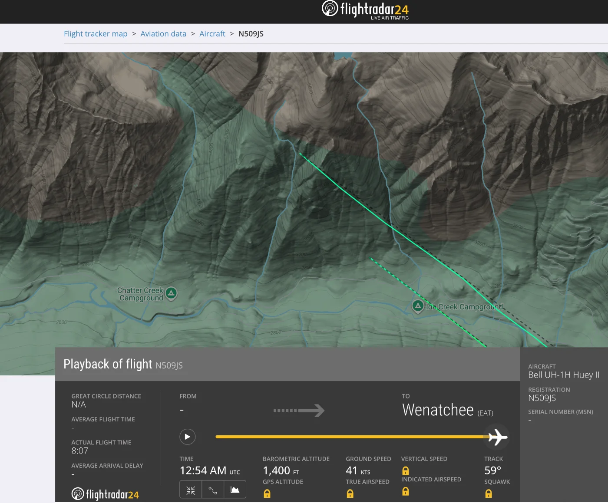Click the True Airspeed lock icon
Image resolution: width=608 pixels, height=503 pixels.
tap(350, 493)
